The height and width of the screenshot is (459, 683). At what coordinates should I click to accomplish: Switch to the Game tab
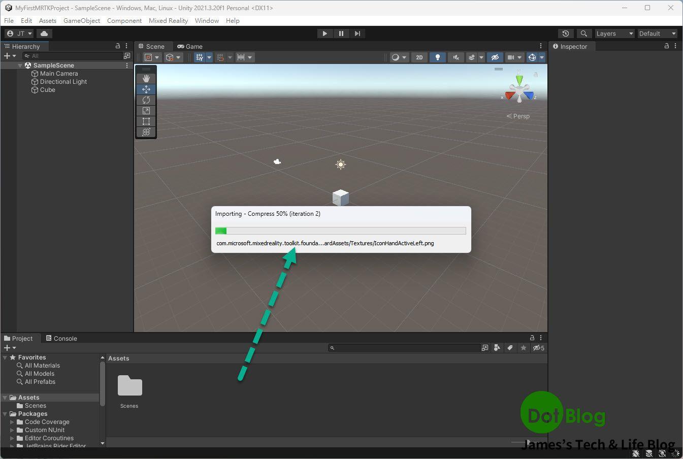(190, 46)
